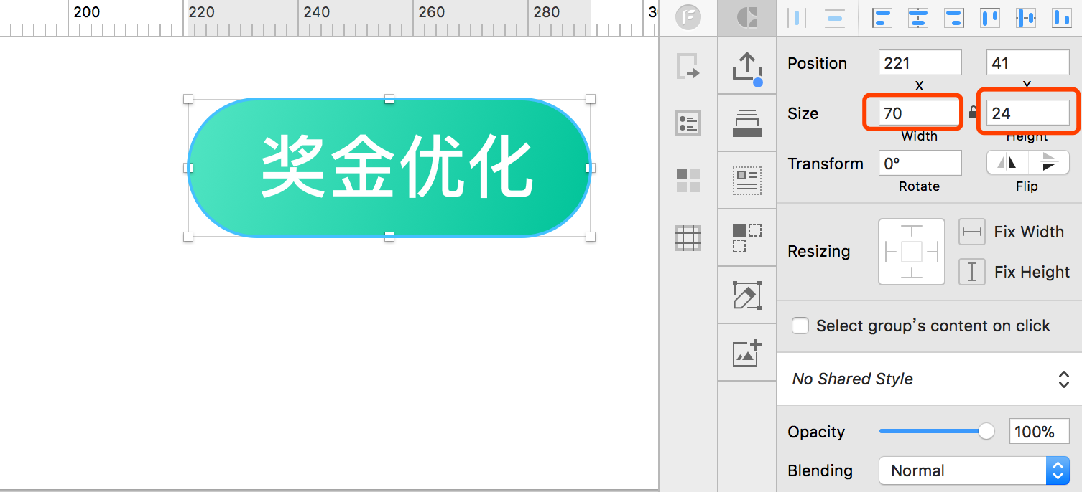Click the Opacity slider handle
Image resolution: width=1082 pixels, height=492 pixels.
pyautogui.click(x=986, y=431)
